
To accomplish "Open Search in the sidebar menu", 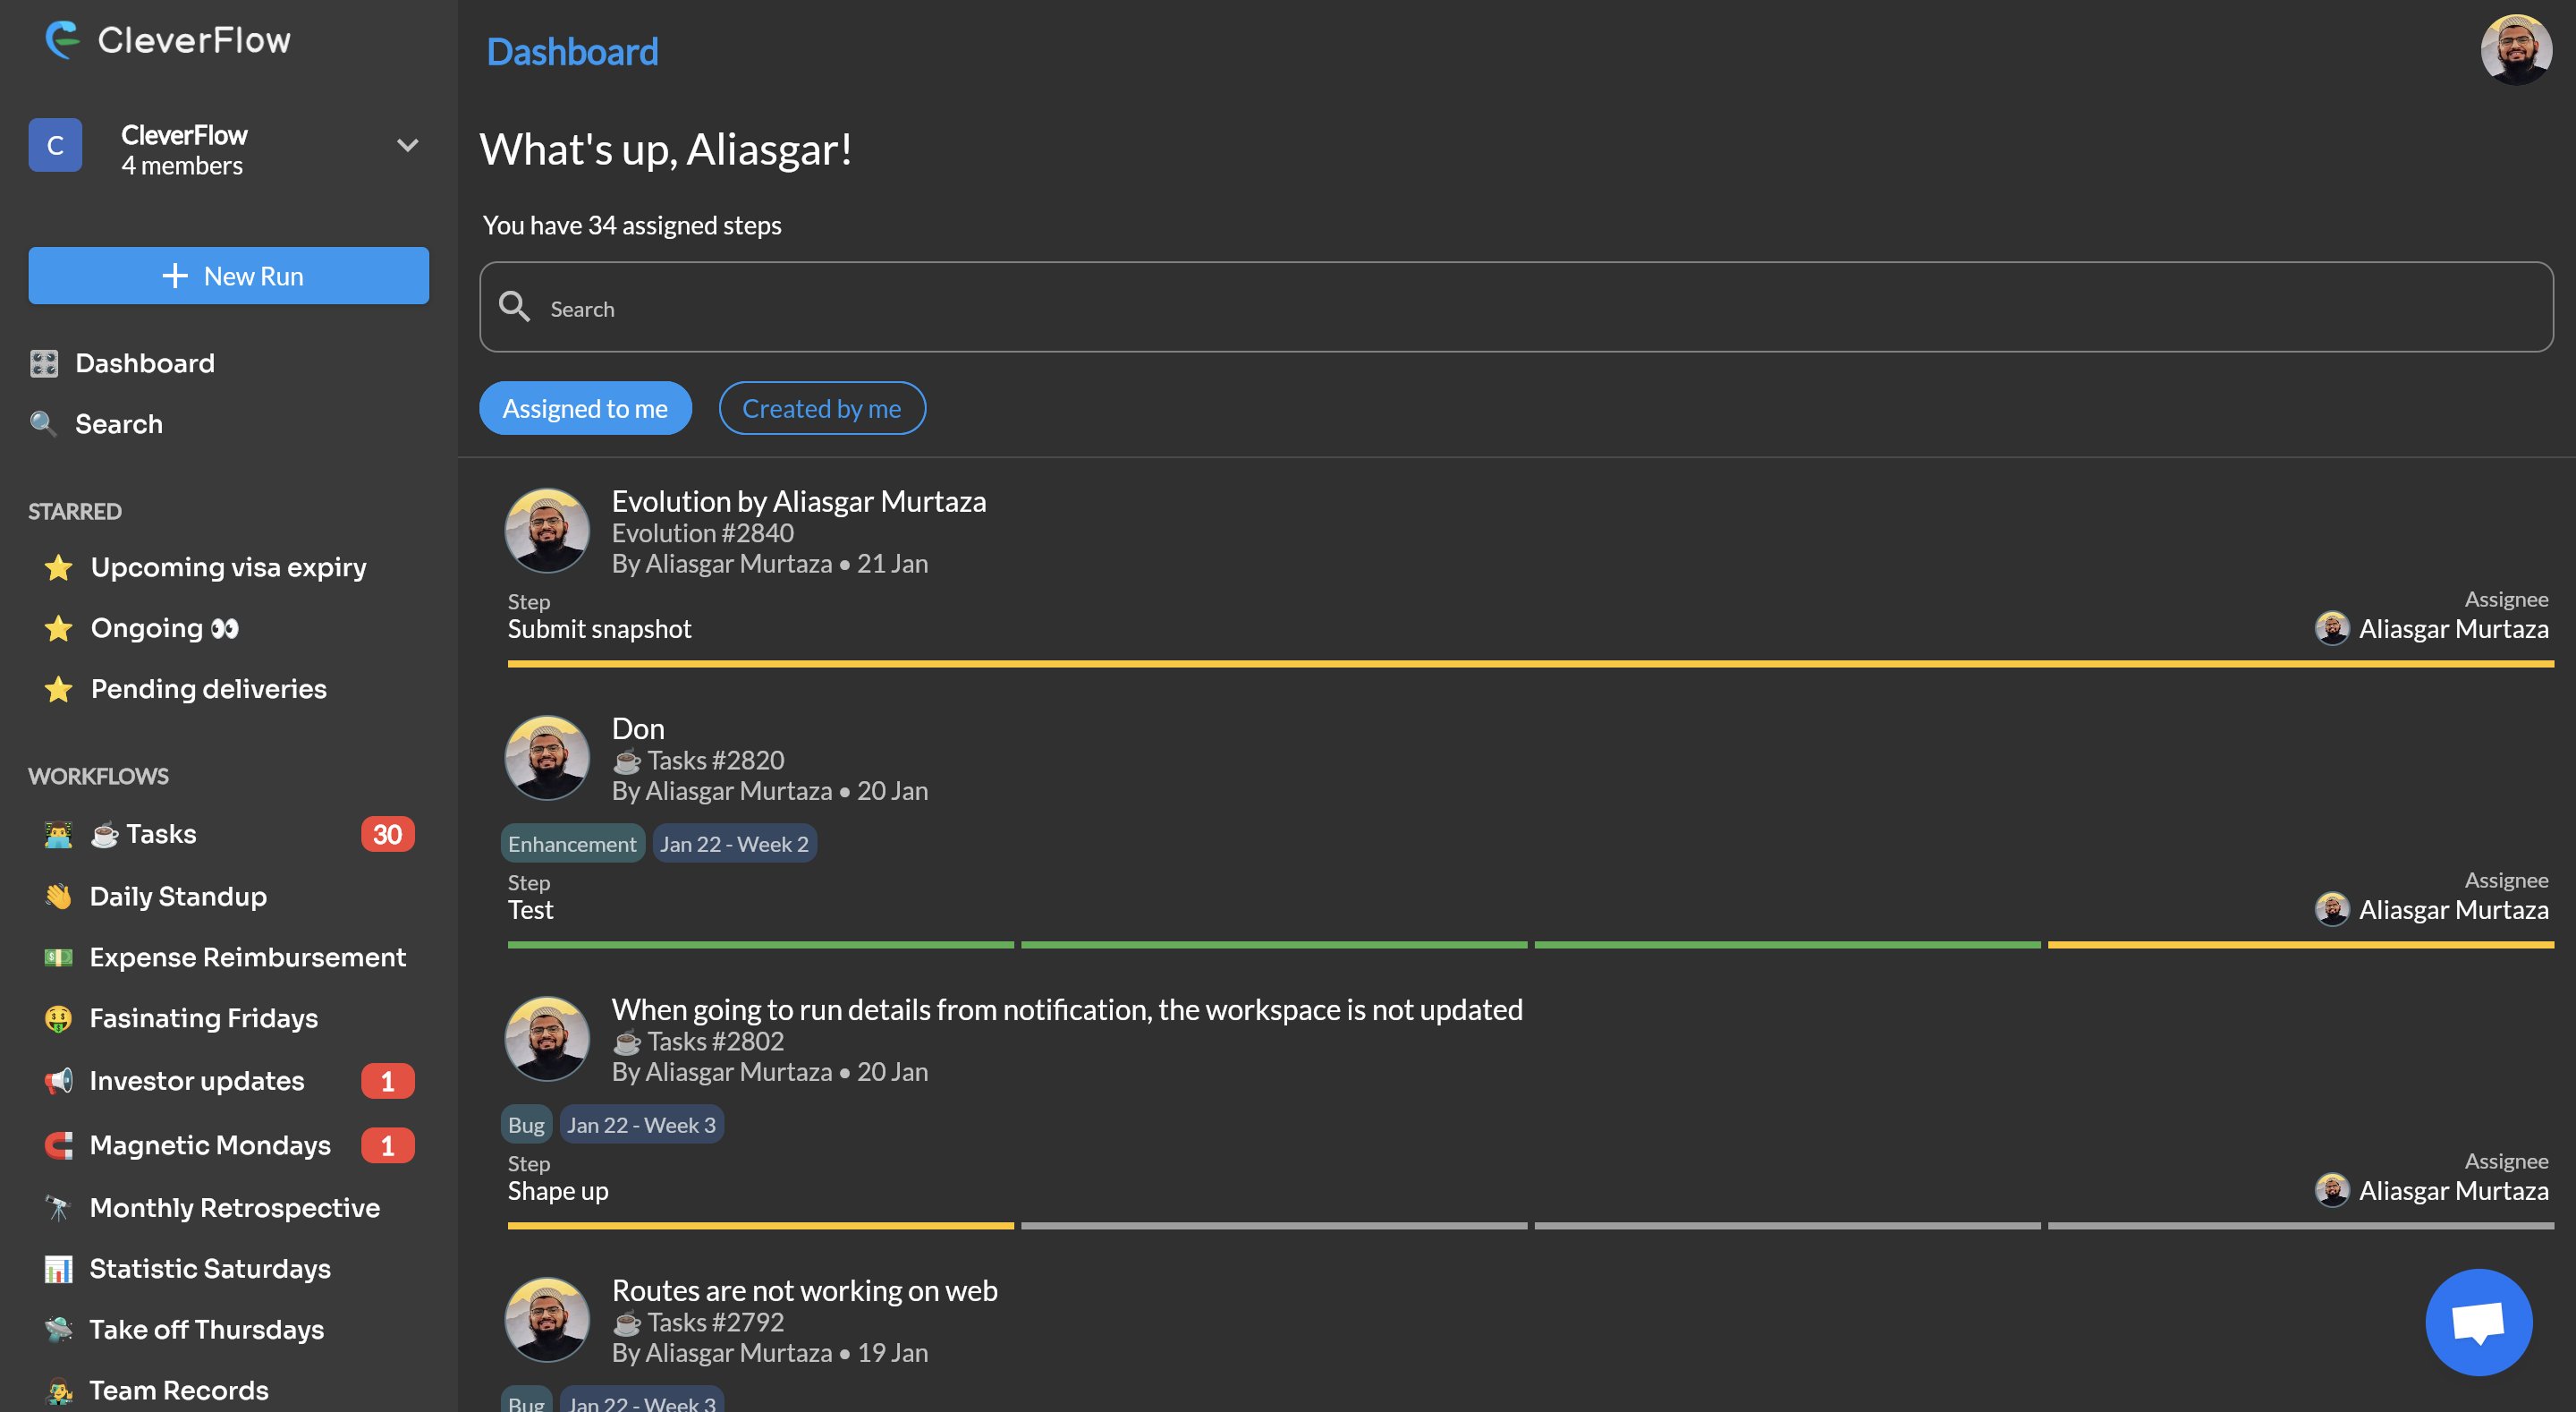I will (118, 424).
